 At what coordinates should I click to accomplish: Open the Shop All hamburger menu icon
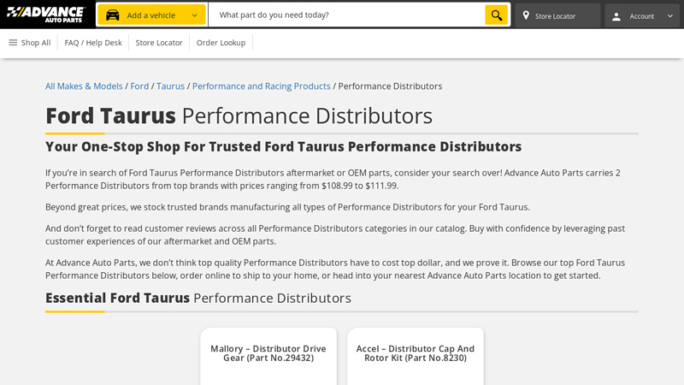point(13,42)
